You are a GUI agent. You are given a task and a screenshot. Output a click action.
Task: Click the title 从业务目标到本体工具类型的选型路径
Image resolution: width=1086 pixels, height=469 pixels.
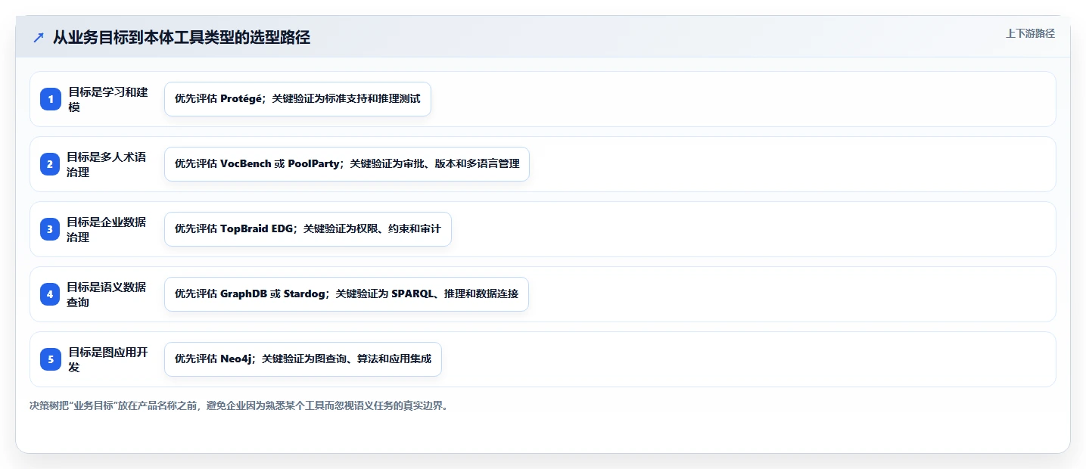(182, 38)
